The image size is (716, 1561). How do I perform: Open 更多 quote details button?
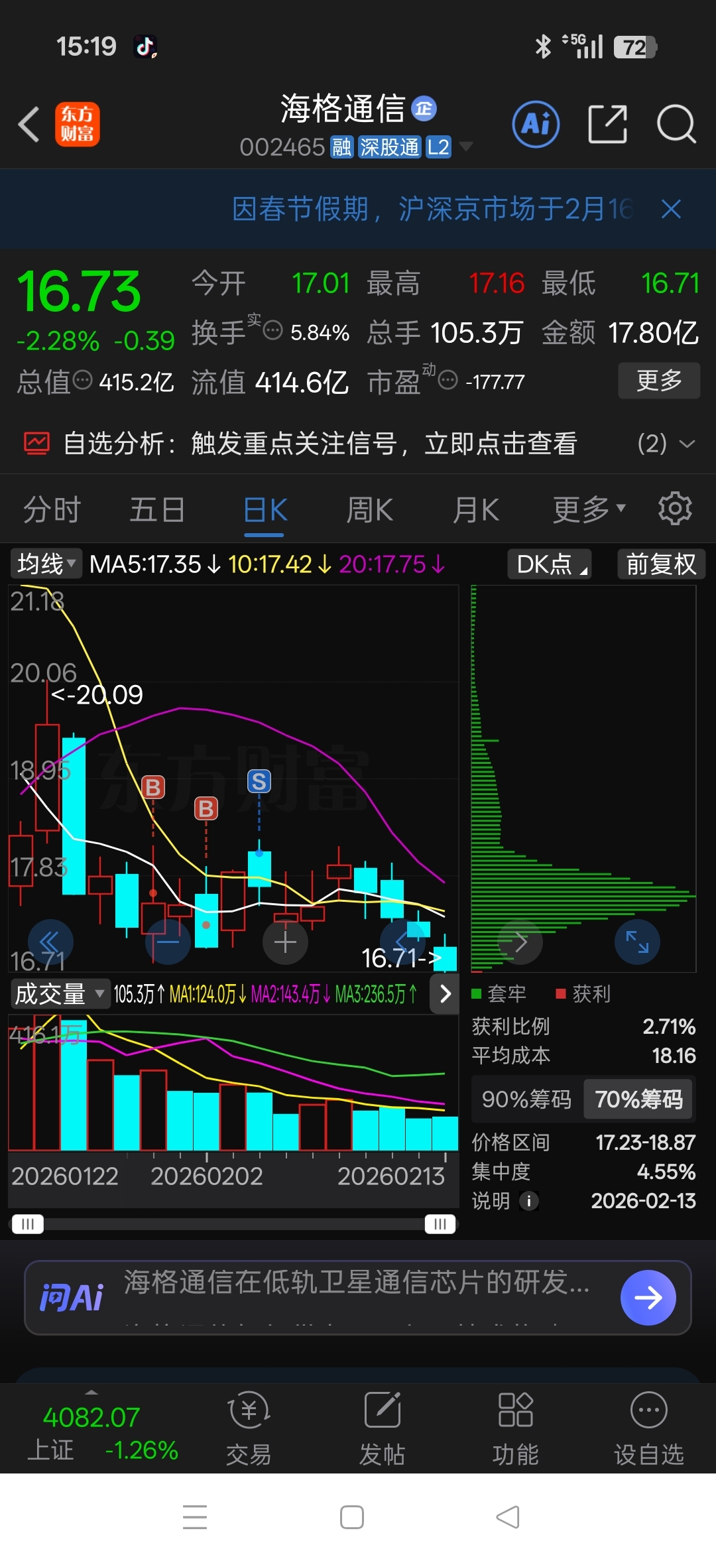tap(659, 381)
